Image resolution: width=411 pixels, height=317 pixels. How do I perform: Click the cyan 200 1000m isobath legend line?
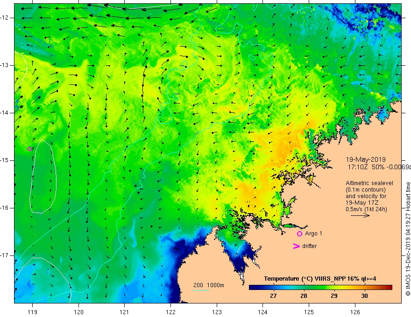(x=201, y=290)
